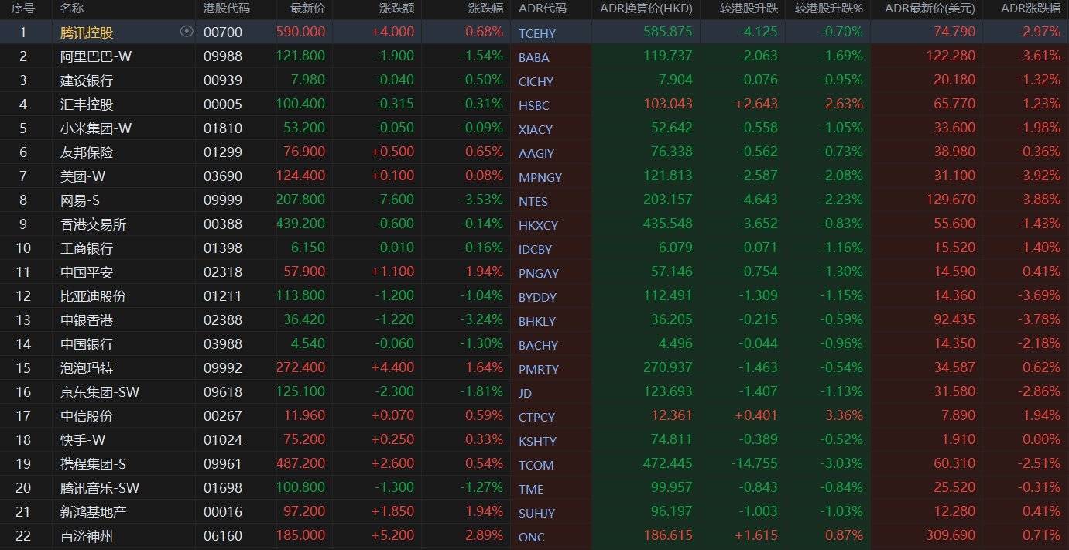This screenshot has width=1069, height=550.
Task: Click the 序号 column header
Action: 24,9
